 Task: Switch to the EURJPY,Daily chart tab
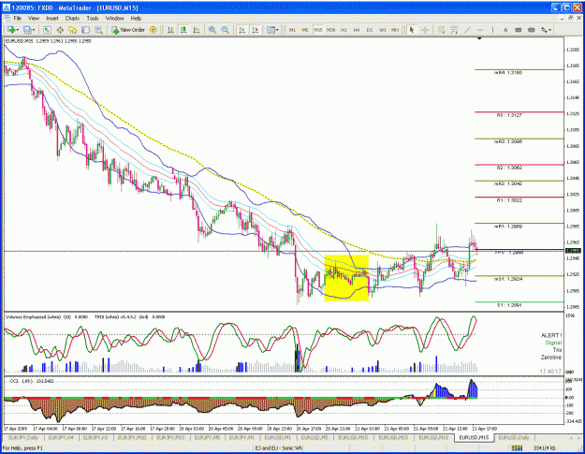[23, 437]
